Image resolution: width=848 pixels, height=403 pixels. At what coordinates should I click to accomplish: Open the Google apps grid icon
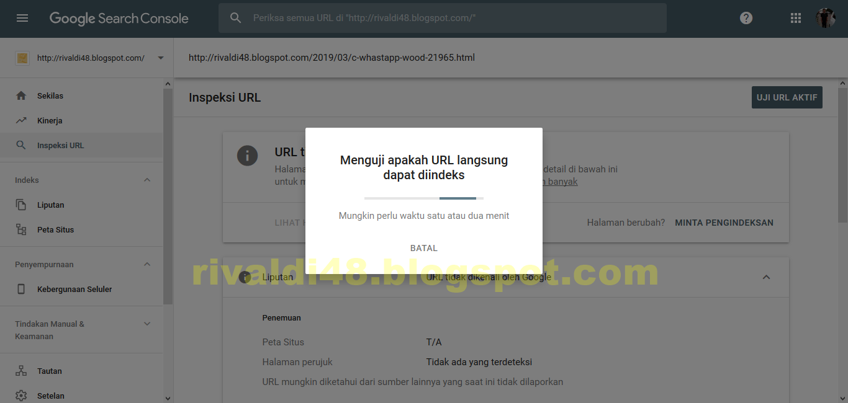click(x=795, y=18)
